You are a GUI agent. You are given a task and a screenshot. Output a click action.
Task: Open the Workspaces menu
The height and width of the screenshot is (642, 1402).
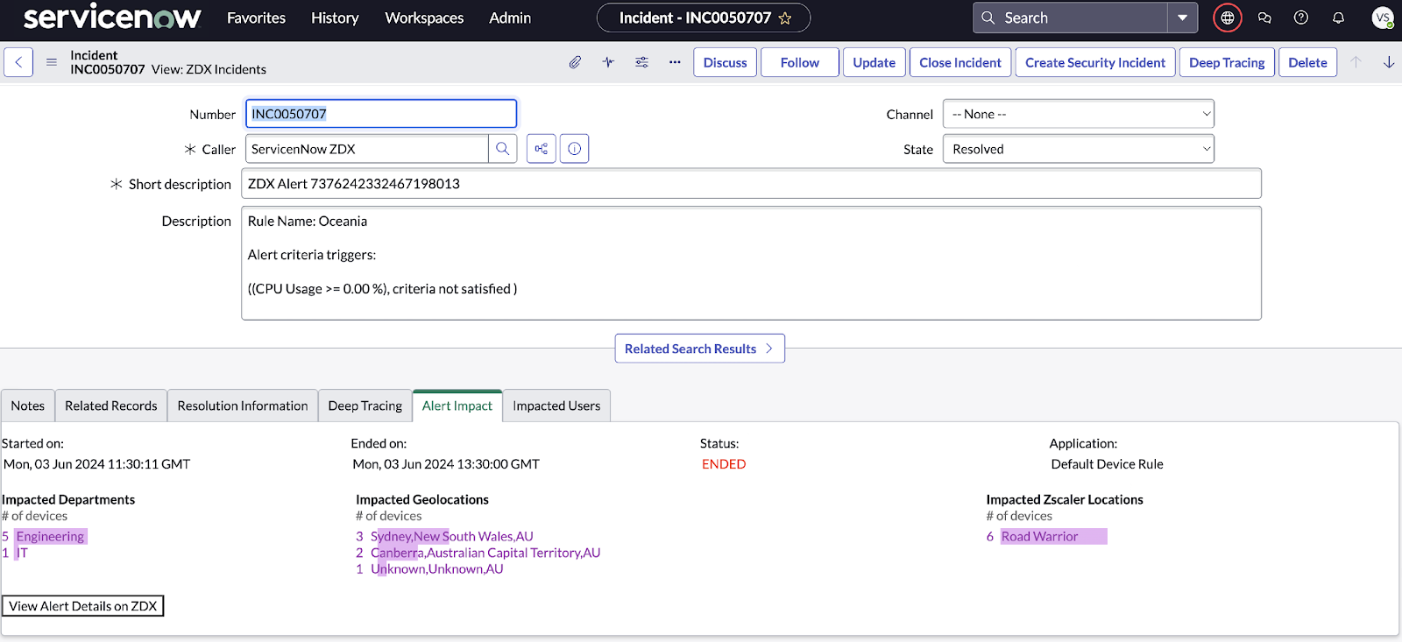pyautogui.click(x=424, y=18)
